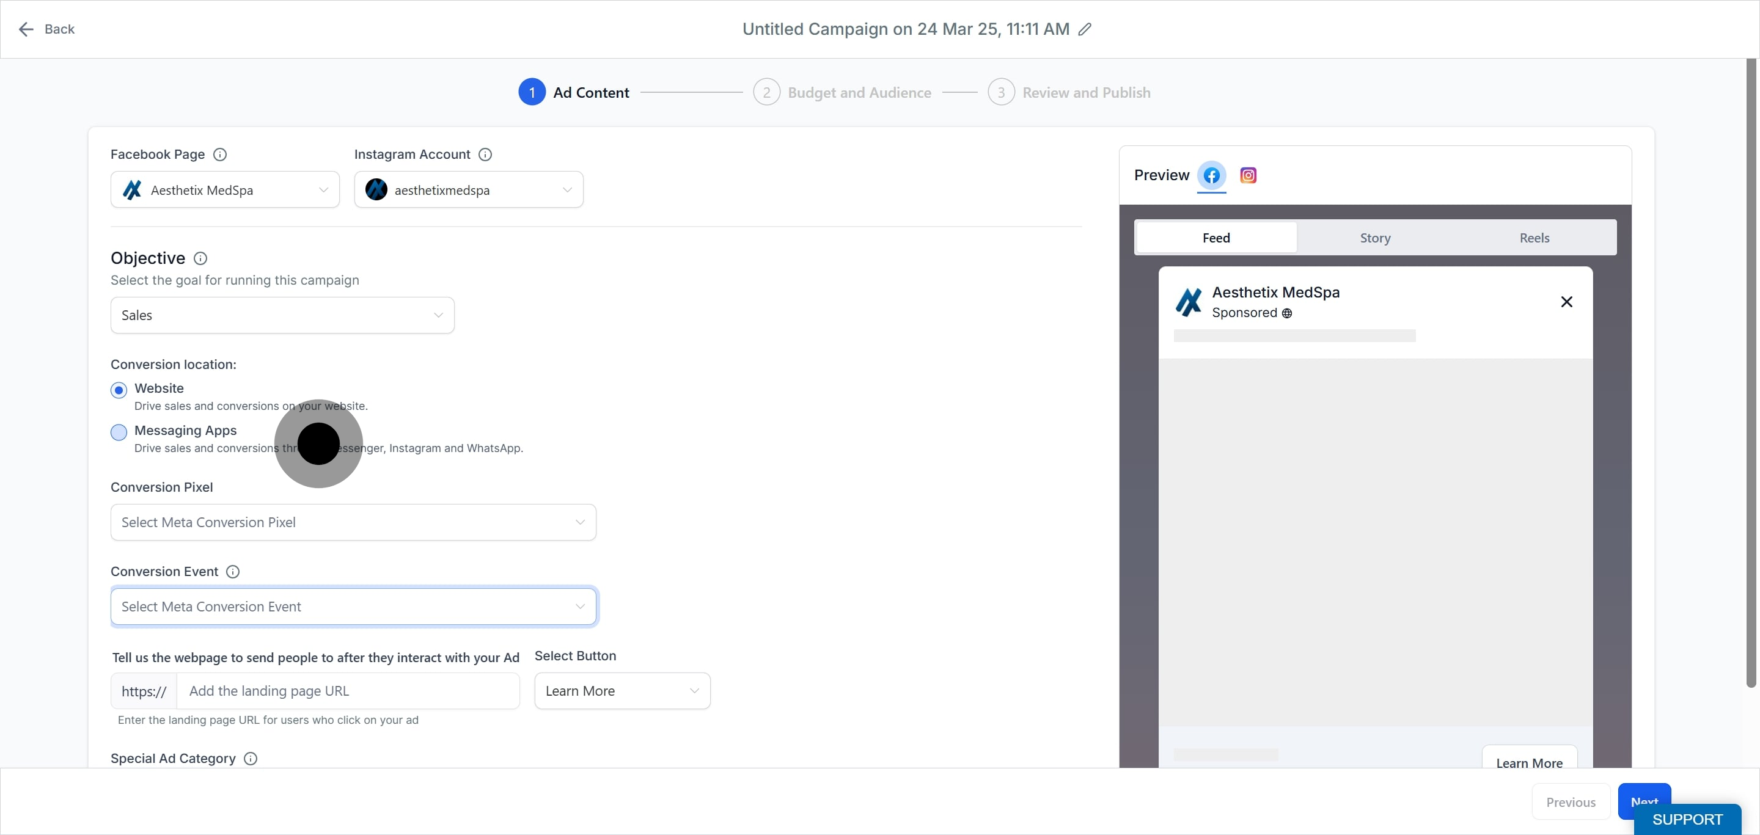Expand the Sales objective dropdown
This screenshot has width=1760, height=835.
(x=282, y=315)
